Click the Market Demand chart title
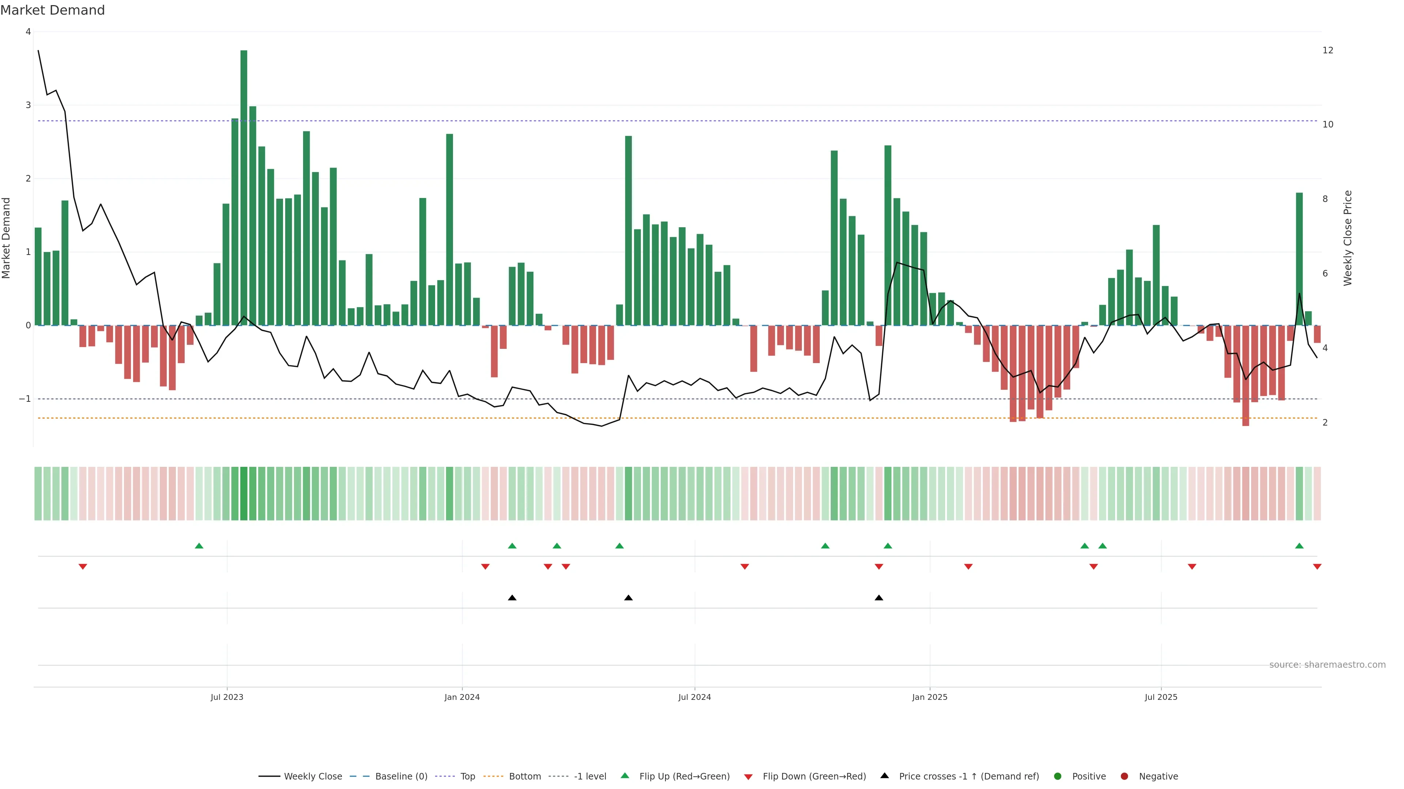1404x789 pixels. tap(52, 10)
